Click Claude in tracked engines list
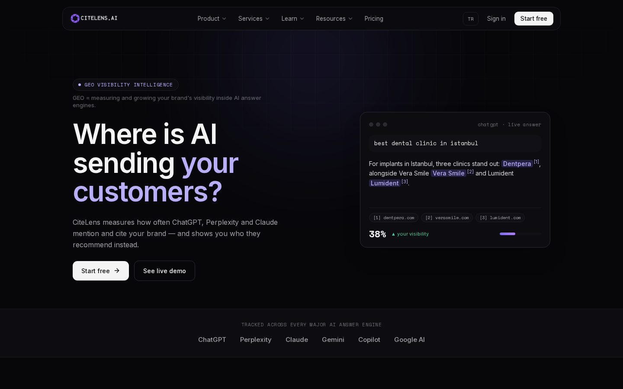This screenshot has height=389, width=623. (297, 340)
